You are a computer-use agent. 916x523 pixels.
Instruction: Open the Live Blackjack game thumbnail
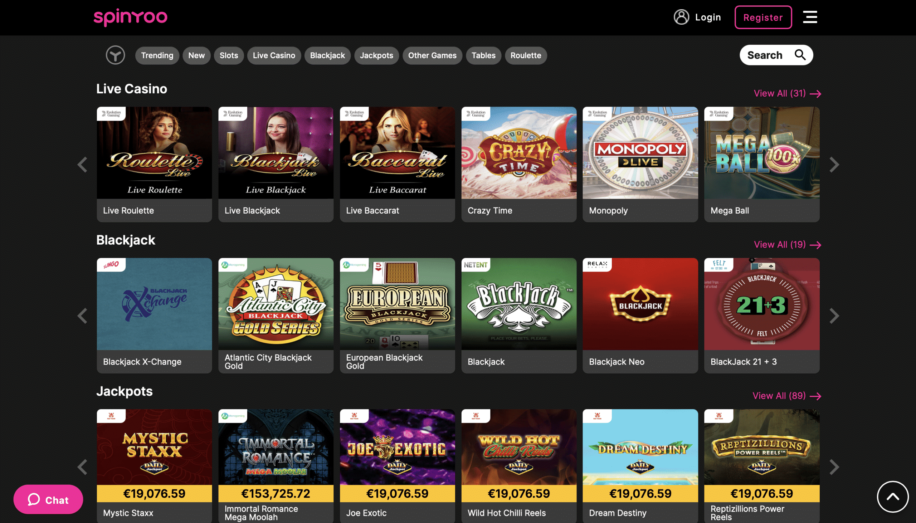[276, 153]
